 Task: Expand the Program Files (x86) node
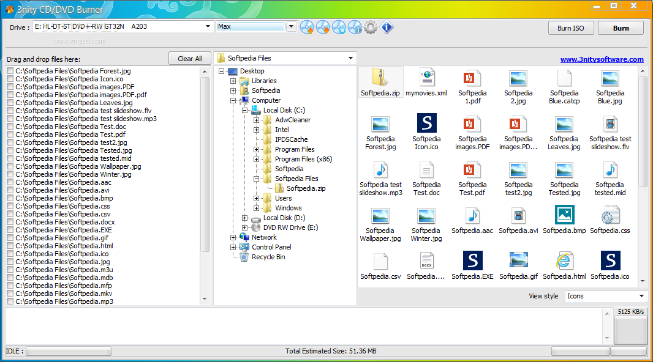[257, 159]
